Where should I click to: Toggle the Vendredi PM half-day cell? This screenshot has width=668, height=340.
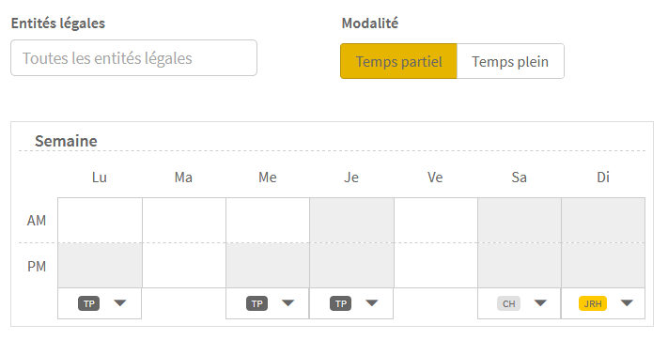coord(436,266)
